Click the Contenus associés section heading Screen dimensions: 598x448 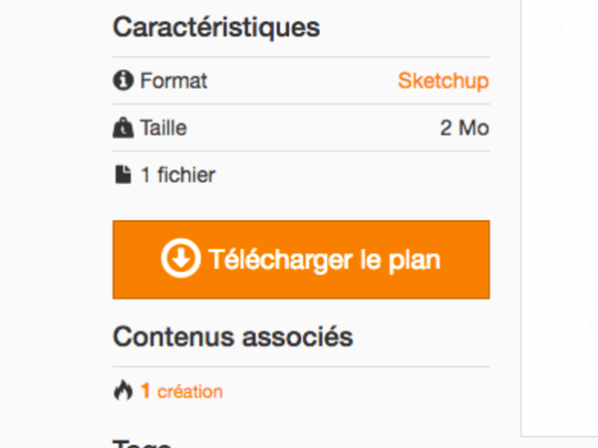tap(232, 336)
